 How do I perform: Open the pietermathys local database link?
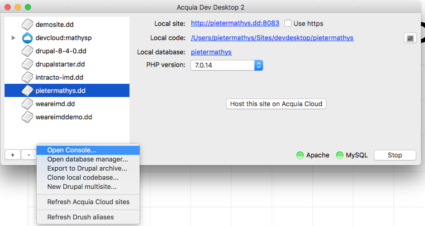[211, 52]
